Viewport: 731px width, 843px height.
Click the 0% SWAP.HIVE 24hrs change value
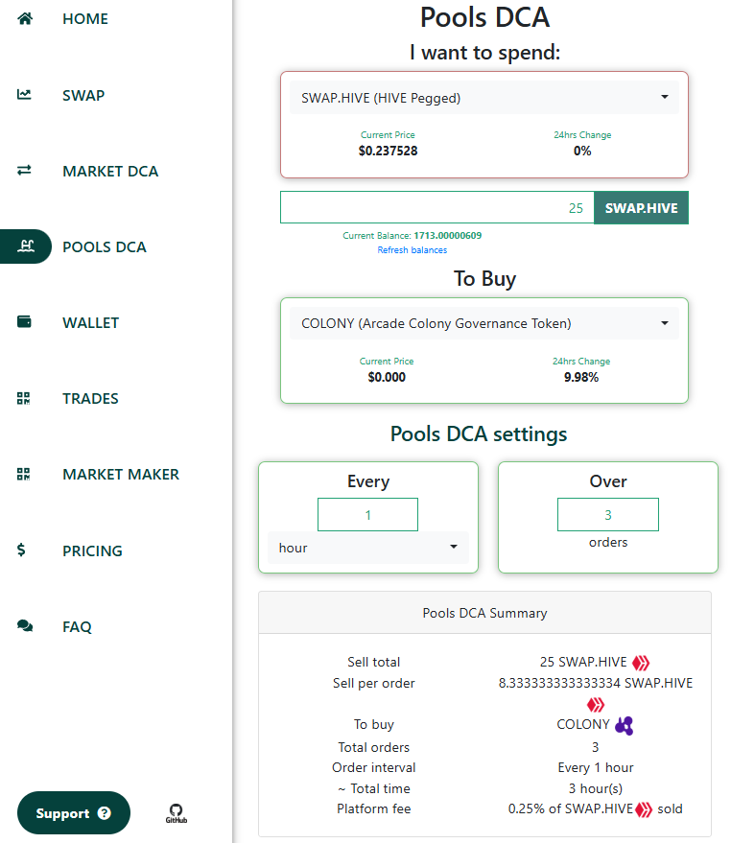pos(582,152)
